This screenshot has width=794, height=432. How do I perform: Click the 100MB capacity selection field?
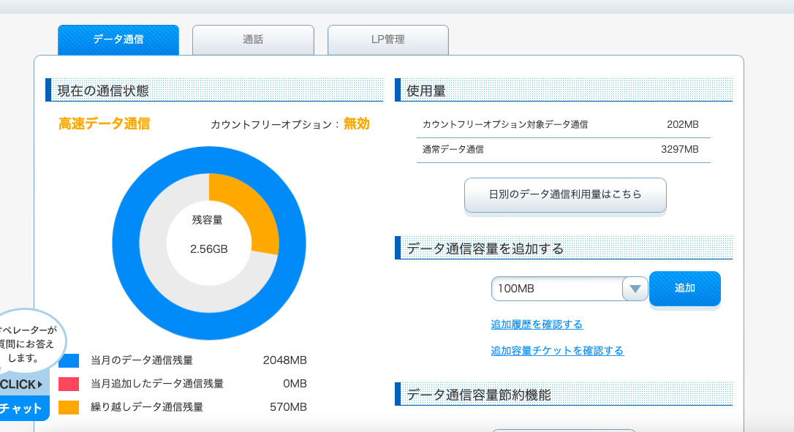point(556,289)
